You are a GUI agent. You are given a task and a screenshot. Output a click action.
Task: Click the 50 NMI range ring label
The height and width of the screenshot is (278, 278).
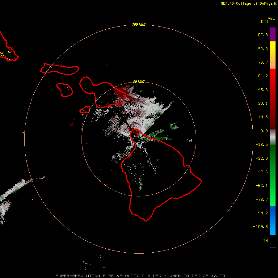tap(139, 82)
